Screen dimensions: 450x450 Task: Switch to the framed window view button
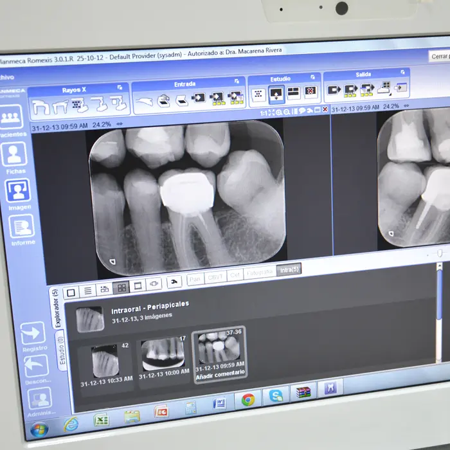pos(138,285)
